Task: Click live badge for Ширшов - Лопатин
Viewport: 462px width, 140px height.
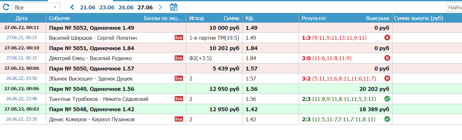Action: (x=179, y=38)
